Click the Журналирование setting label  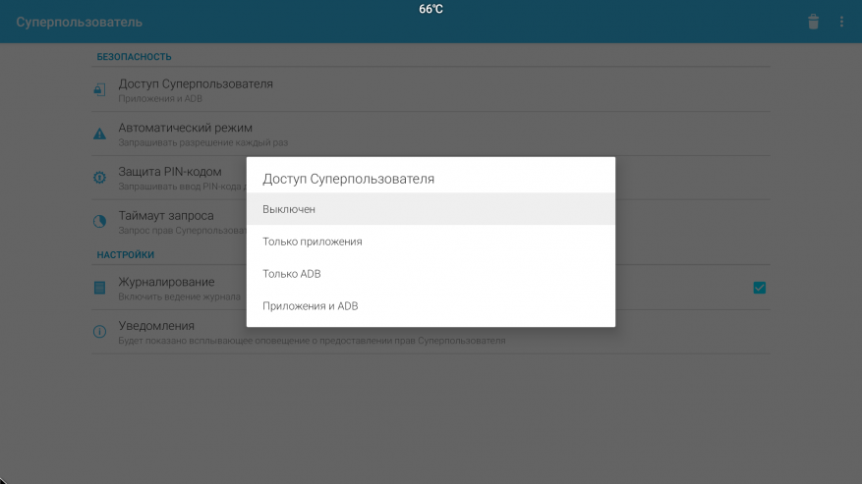click(166, 282)
